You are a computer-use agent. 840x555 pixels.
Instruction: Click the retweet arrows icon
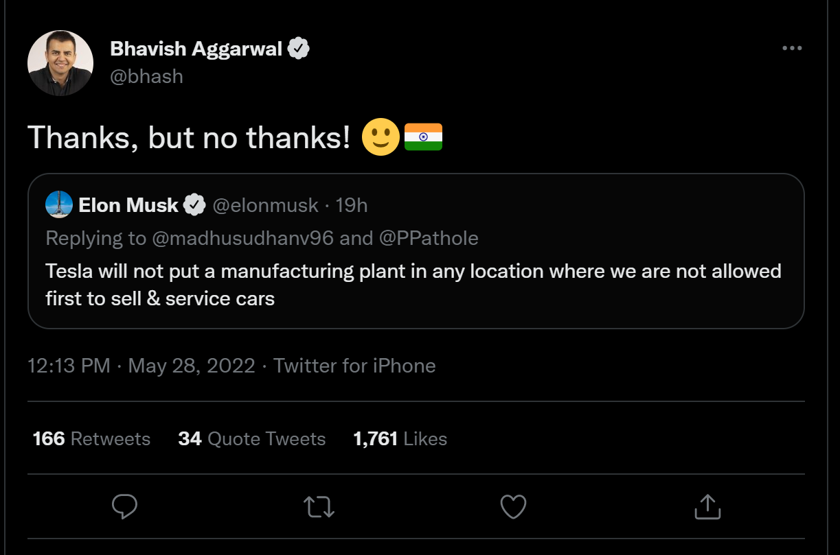coord(319,507)
